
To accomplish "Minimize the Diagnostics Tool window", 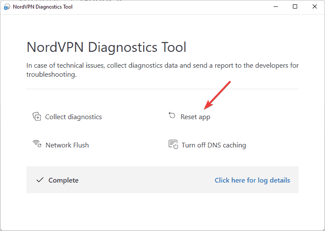I will pyautogui.click(x=275, y=7).
